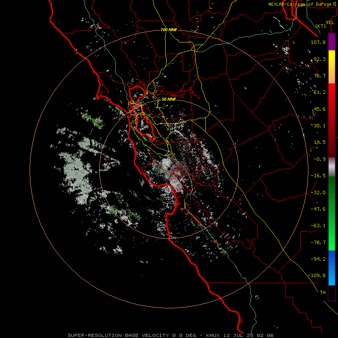Click the [KT] units label
Screen dimensions: 338x338
pyautogui.click(x=321, y=26)
